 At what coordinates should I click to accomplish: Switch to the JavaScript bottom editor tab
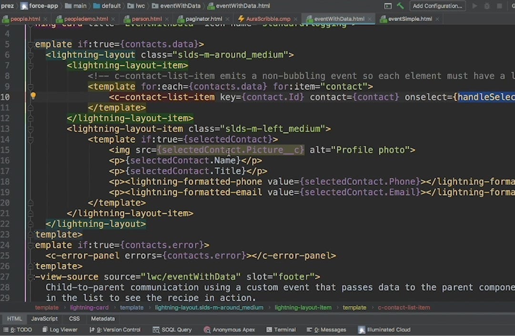pos(44,318)
